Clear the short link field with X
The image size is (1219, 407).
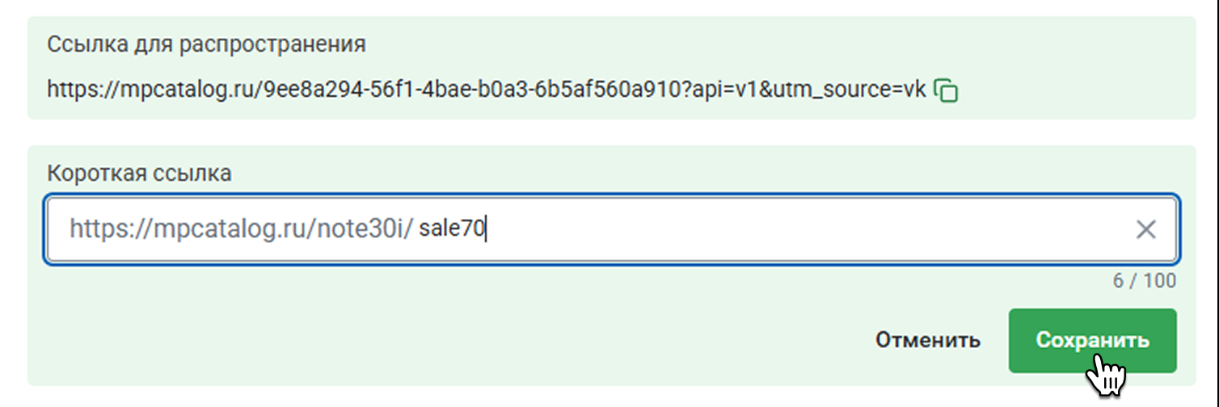pos(1145,230)
